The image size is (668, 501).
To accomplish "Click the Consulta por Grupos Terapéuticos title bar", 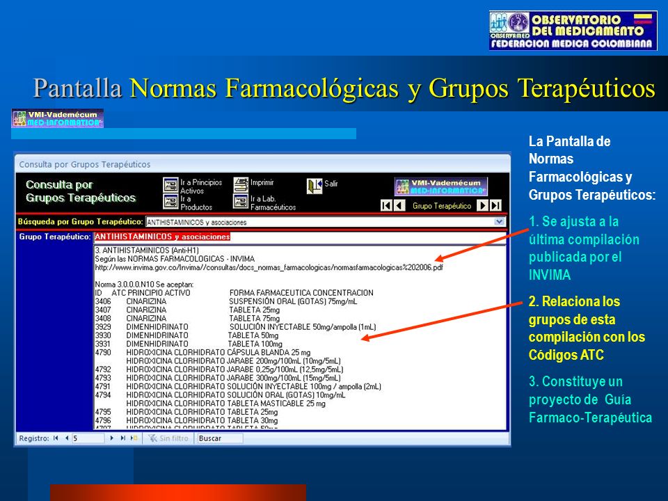I will [x=262, y=164].
